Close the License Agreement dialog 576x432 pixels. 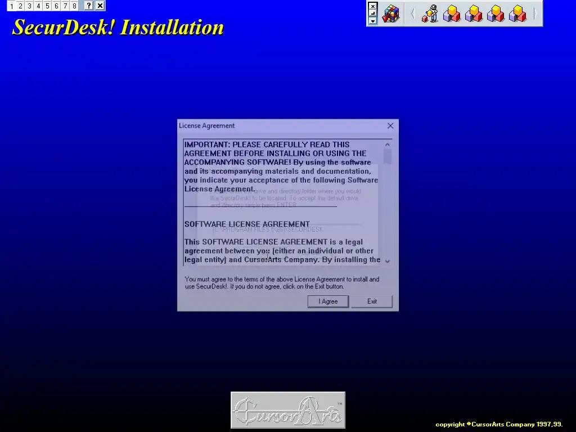390,125
